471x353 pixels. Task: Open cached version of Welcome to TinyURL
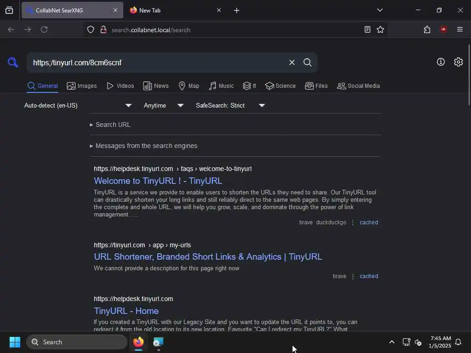tap(369, 222)
